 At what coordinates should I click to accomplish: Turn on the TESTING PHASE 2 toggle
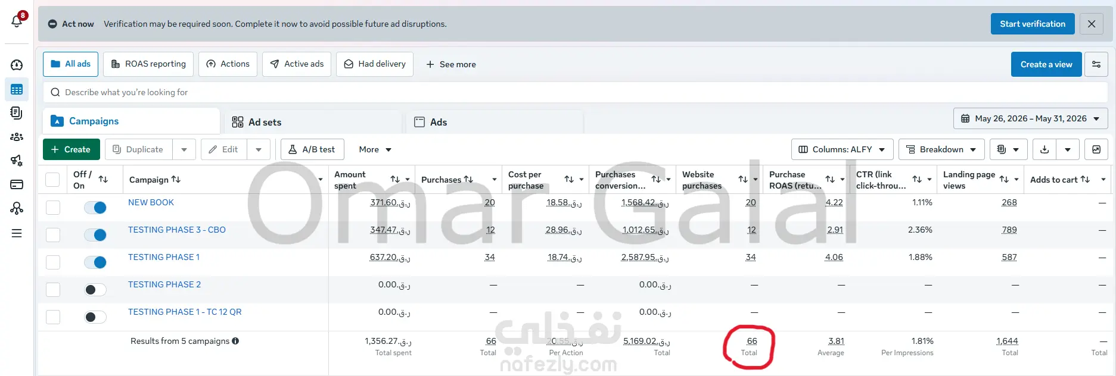click(x=95, y=290)
